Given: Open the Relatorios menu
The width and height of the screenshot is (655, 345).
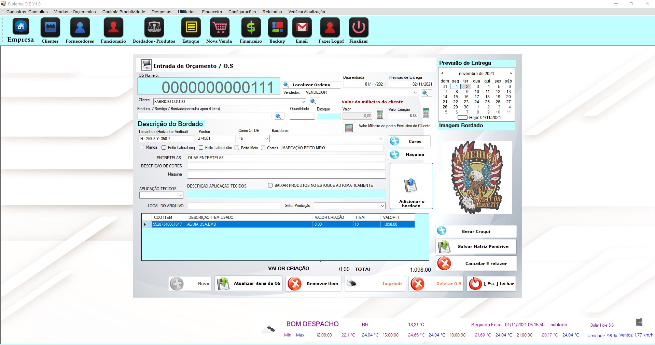Looking at the screenshot, I should (x=272, y=12).
